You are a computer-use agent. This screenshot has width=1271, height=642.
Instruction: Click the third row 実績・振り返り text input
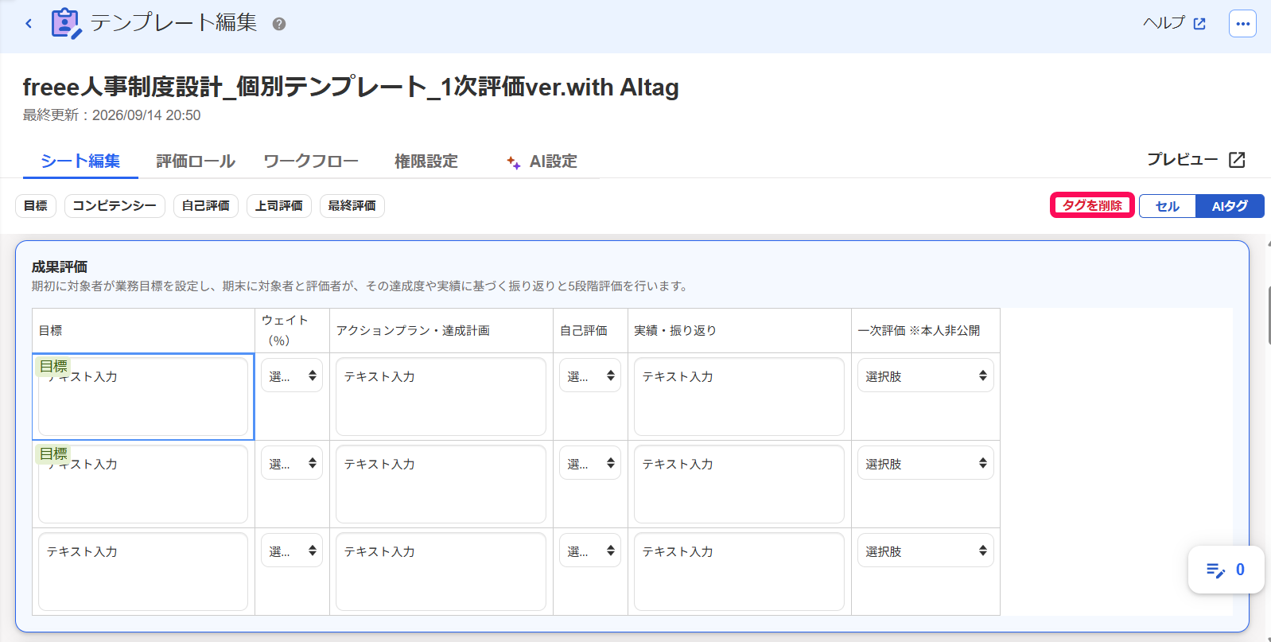pos(740,572)
